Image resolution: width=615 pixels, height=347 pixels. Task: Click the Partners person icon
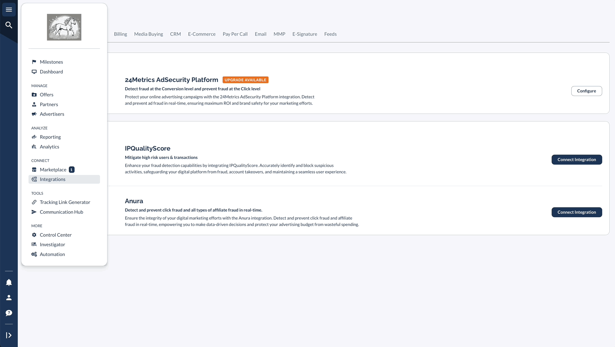pos(34,104)
